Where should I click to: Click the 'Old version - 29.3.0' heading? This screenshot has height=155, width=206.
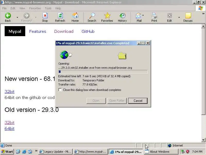(x=31, y=110)
